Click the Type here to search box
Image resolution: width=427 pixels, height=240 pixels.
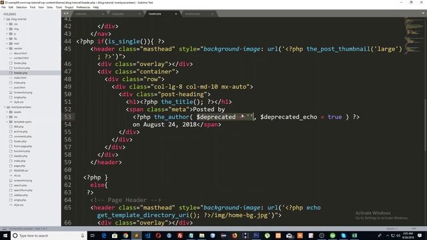coord(49,235)
